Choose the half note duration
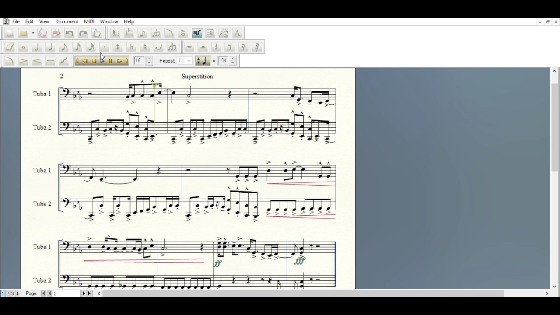The height and width of the screenshot is (315, 560). pos(37,47)
